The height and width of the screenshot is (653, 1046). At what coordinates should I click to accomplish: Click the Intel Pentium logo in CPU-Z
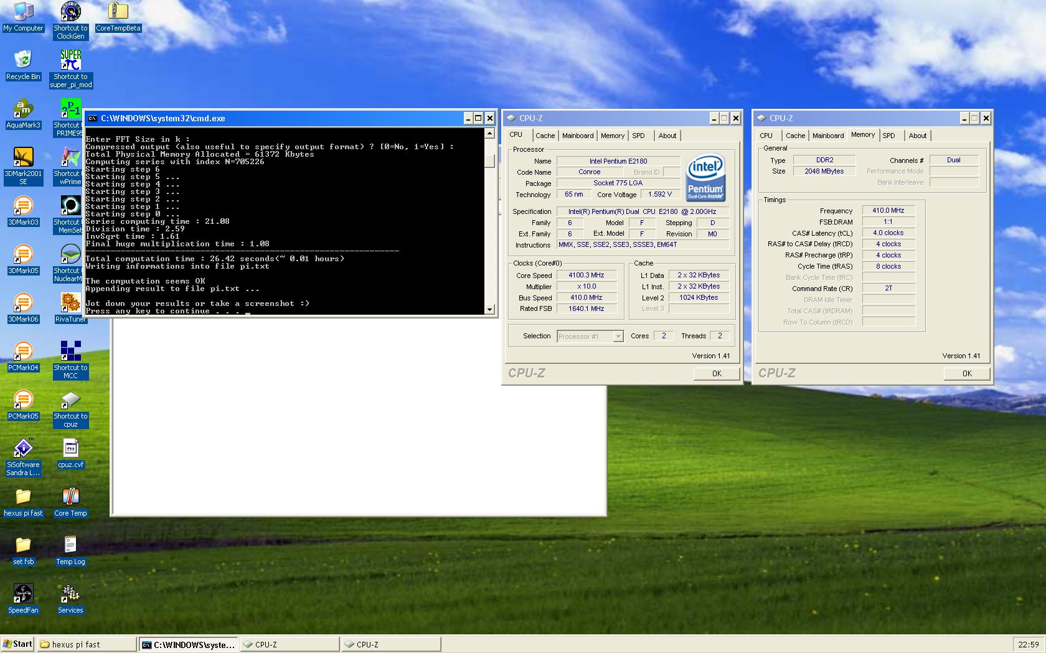[x=705, y=178]
